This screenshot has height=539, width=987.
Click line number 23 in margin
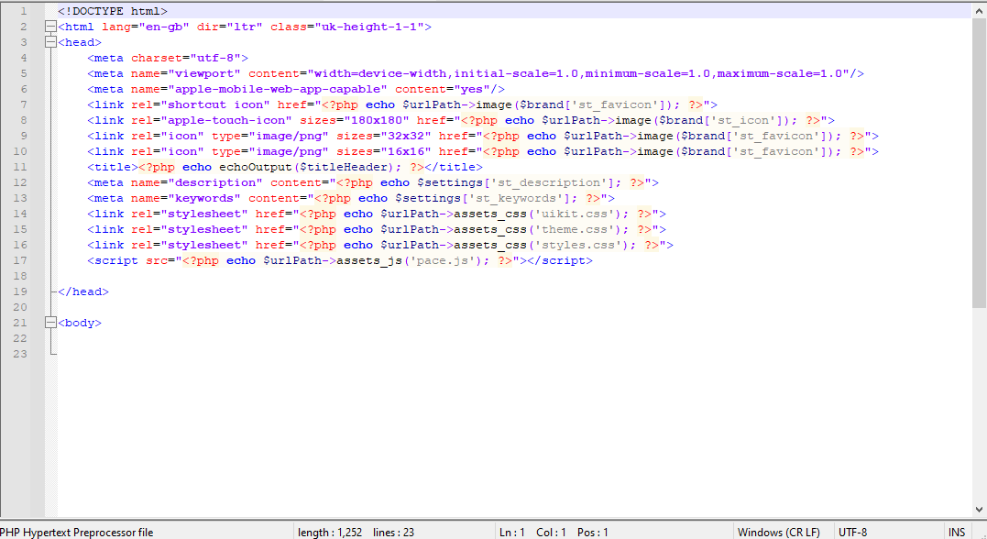click(20, 354)
